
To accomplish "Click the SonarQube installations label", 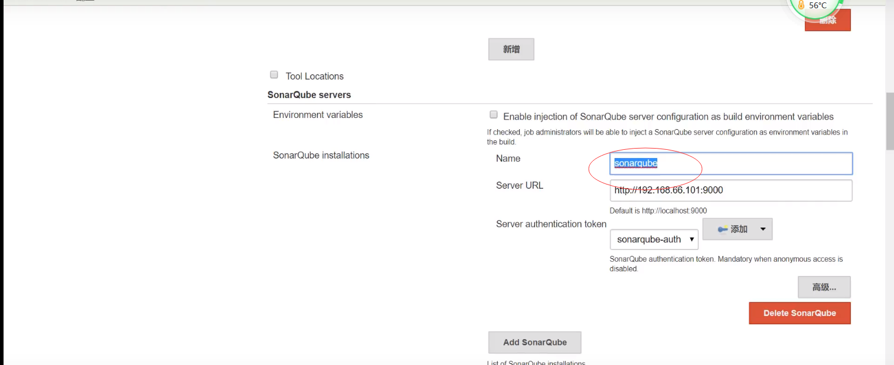I will coord(321,155).
